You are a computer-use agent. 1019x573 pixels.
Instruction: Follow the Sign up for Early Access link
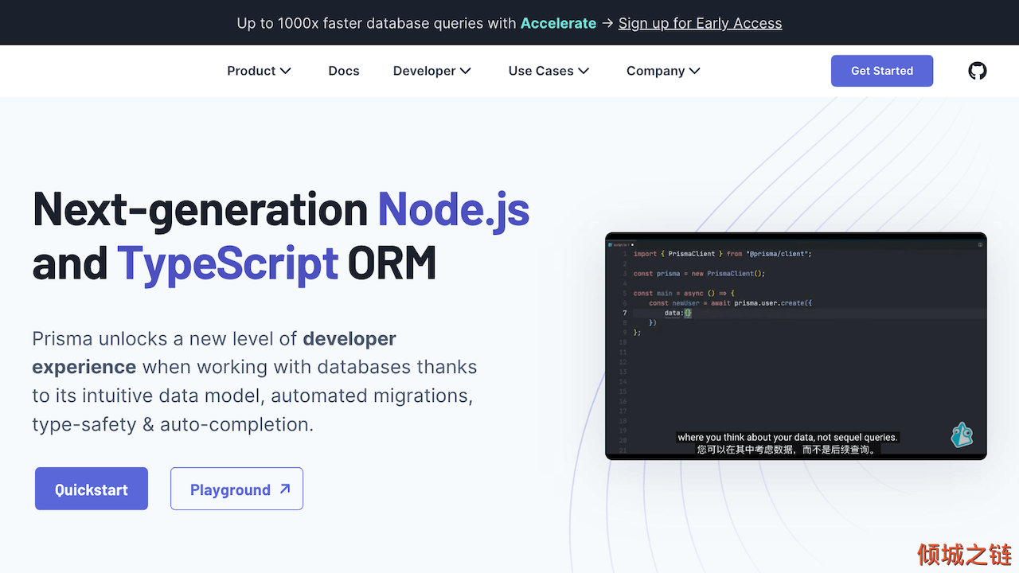(x=700, y=23)
